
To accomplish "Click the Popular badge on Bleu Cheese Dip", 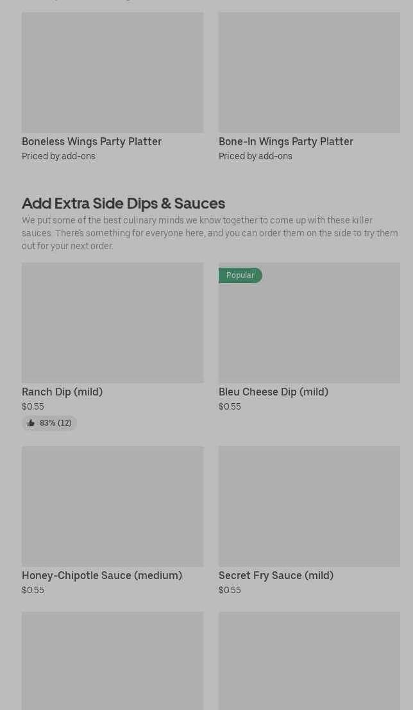I will pos(240,275).
